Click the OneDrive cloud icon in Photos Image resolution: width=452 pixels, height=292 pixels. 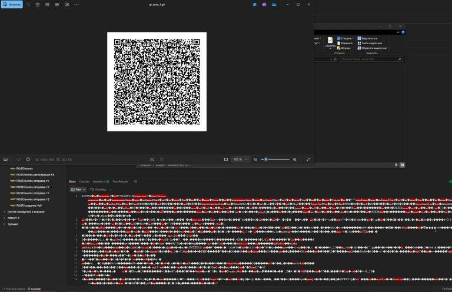[x=274, y=5]
